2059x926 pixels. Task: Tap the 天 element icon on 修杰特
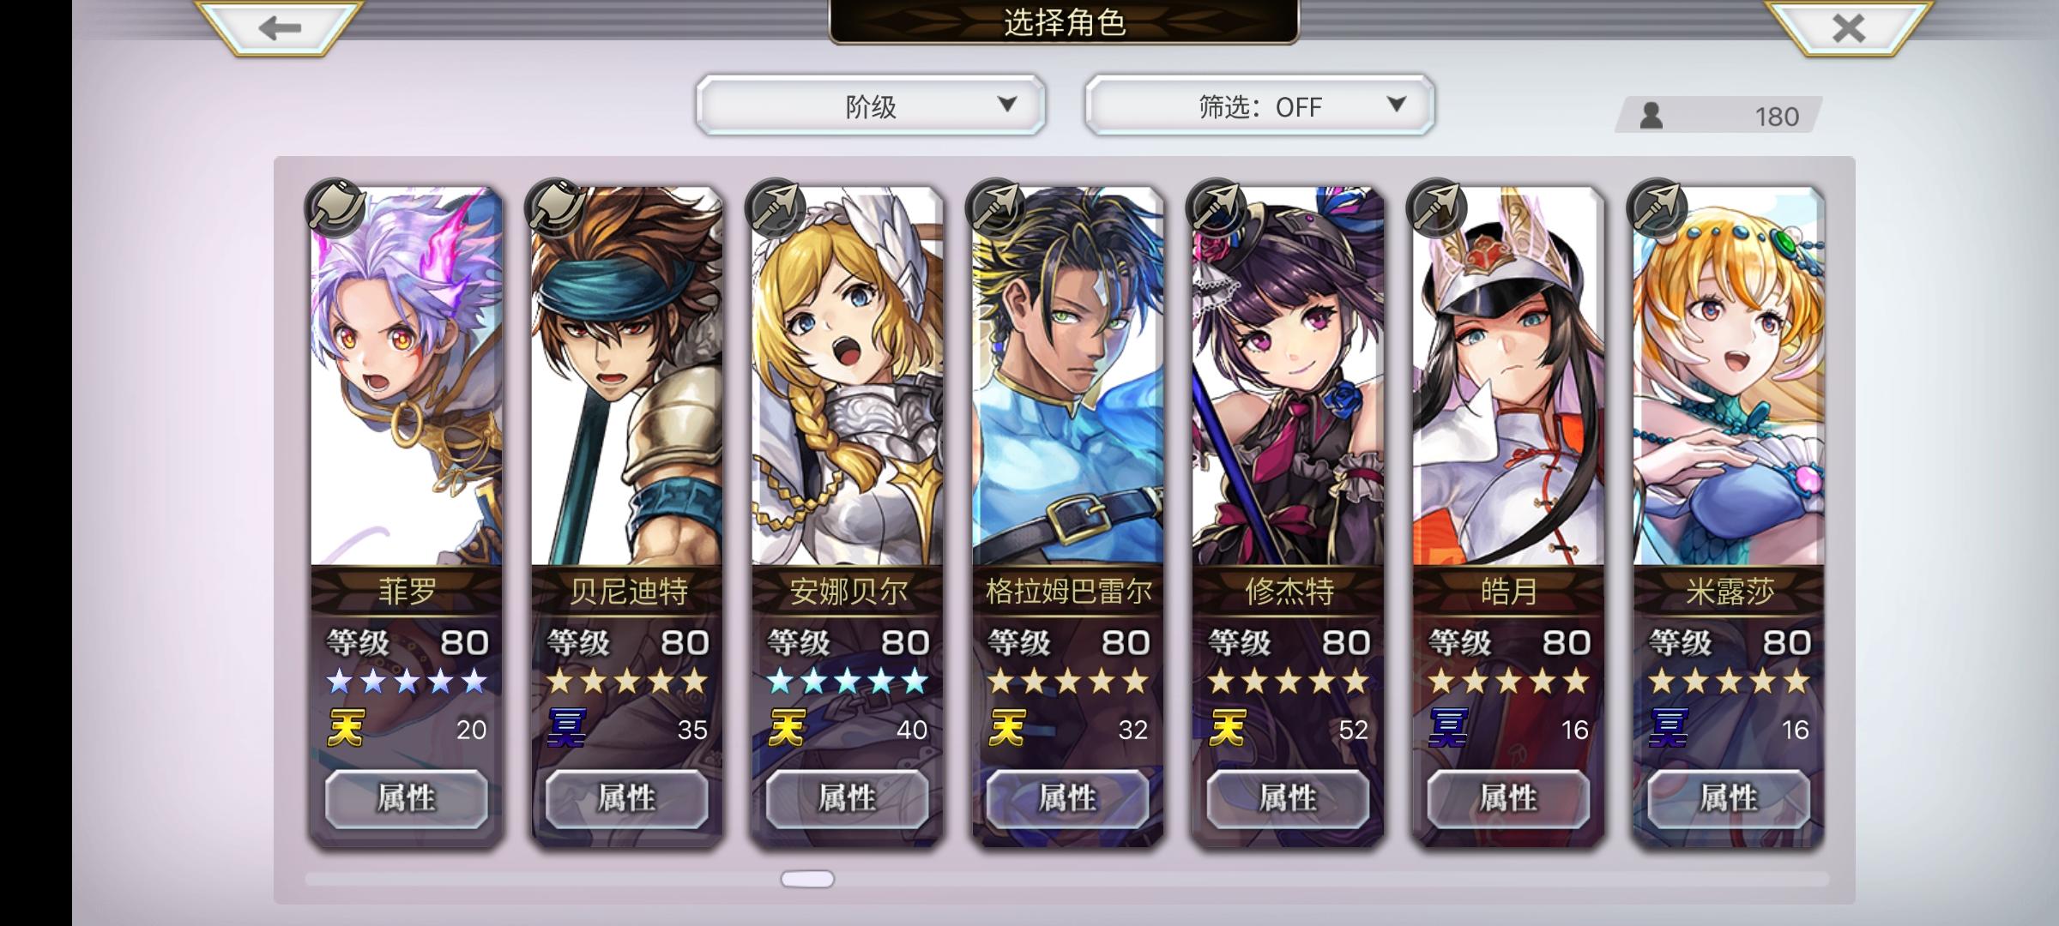point(1227,729)
